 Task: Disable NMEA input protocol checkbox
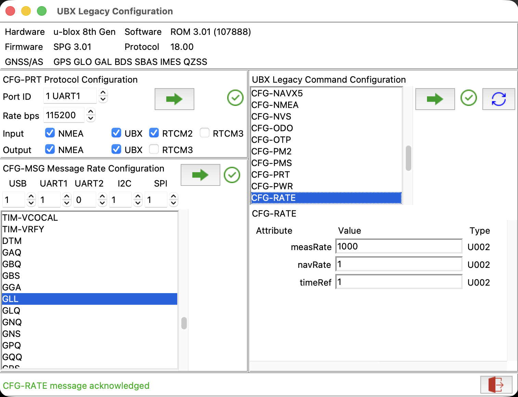click(x=50, y=133)
